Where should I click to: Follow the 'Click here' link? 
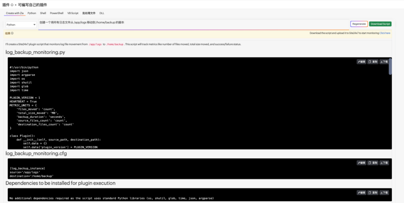click(385, 33)
